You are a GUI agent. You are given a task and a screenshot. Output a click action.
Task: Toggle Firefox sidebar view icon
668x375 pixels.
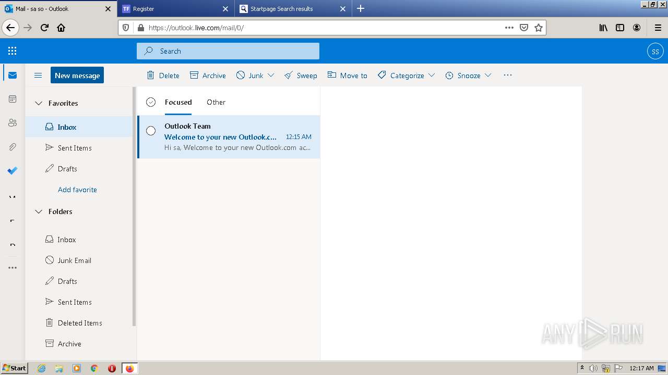(x=620, y=28)
